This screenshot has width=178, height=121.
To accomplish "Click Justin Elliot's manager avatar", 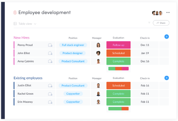I will pyautogui.click(x=98, y=85).
